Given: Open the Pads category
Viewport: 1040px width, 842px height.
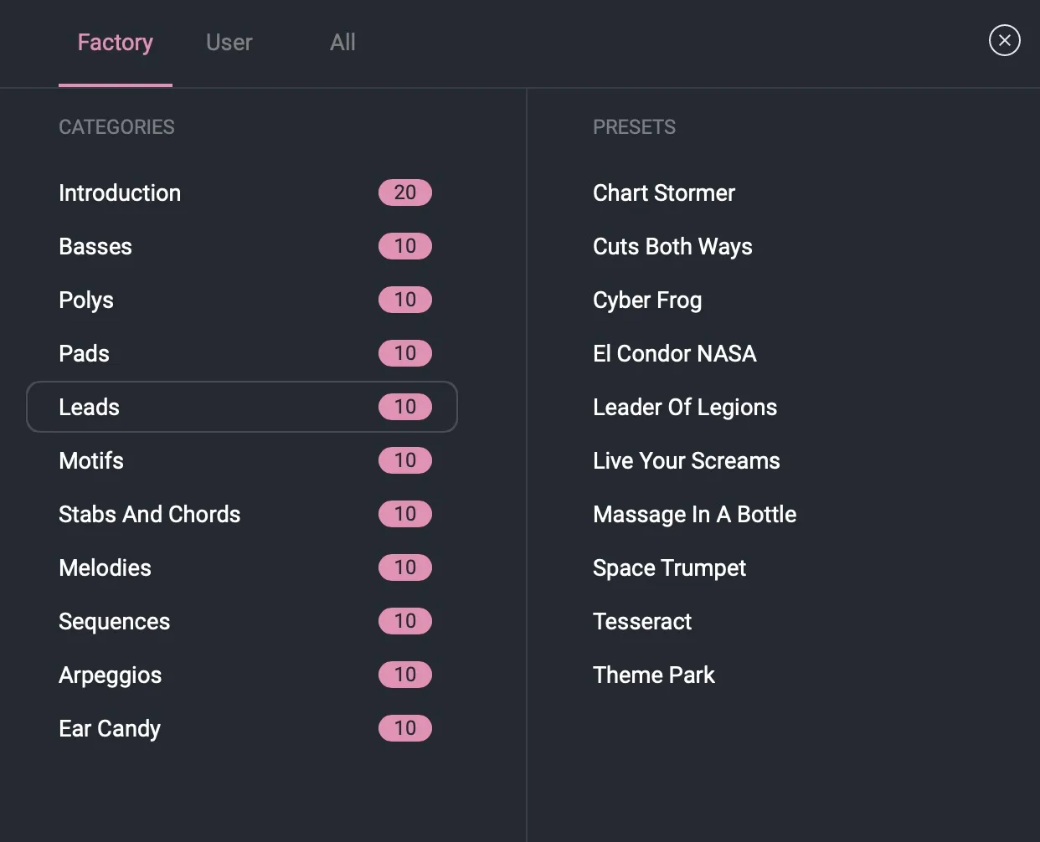Looking at the screenshot, I should click(x=84, y=354).
